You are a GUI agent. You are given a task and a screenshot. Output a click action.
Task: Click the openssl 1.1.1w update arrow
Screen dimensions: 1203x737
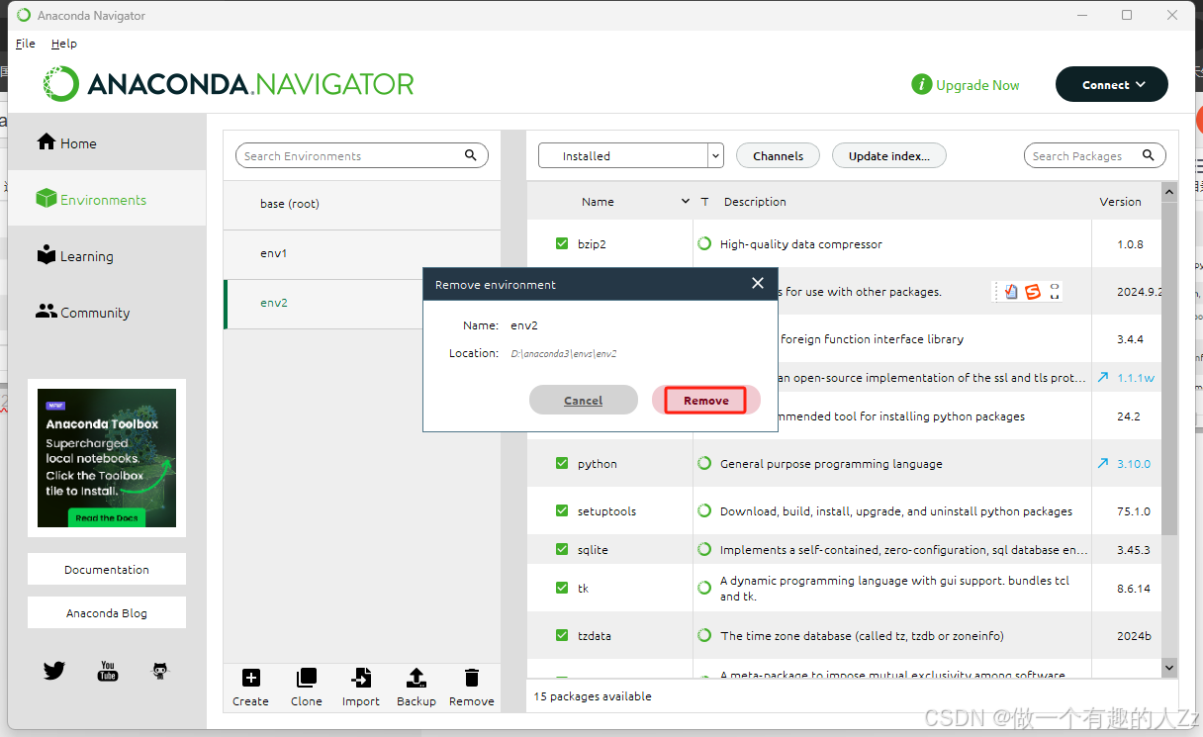pyautogui.click(x=1103, y=377)
